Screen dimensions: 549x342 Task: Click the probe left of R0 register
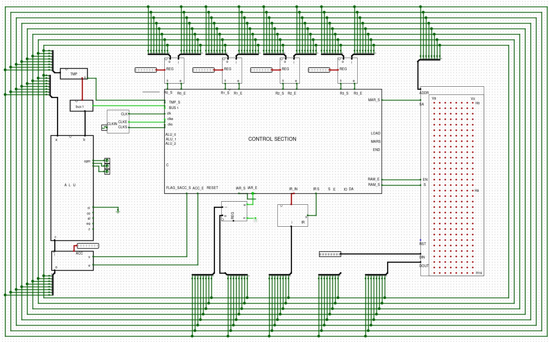(146, 70)
